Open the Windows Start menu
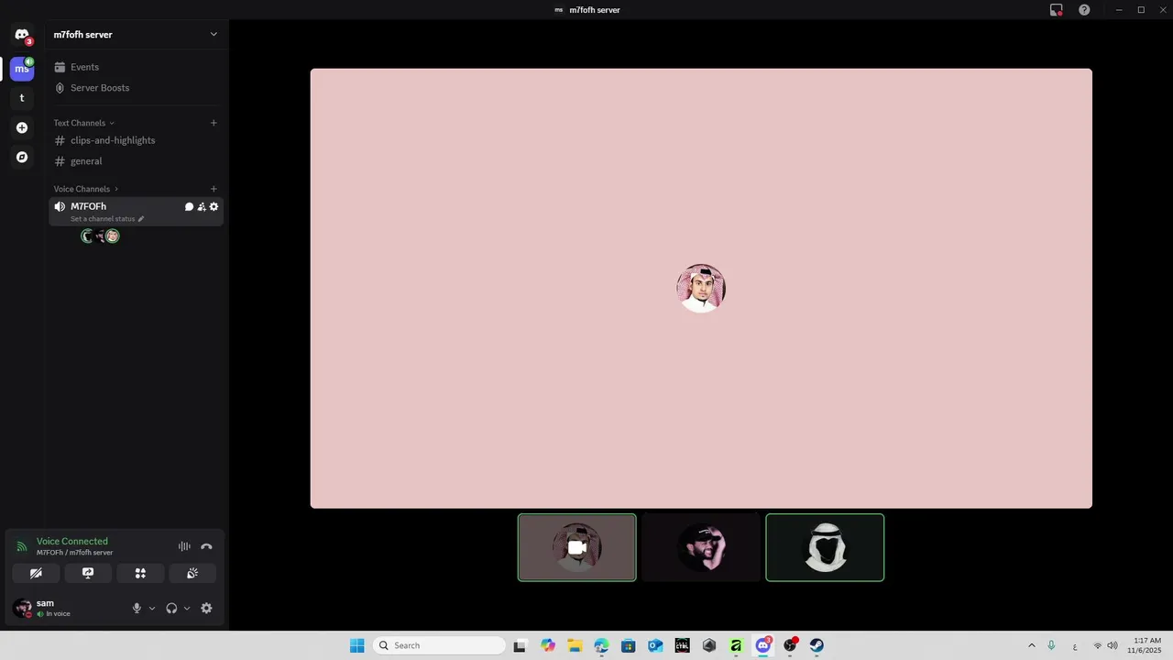This screenshot has width=1173, height=660. point(356,645)
